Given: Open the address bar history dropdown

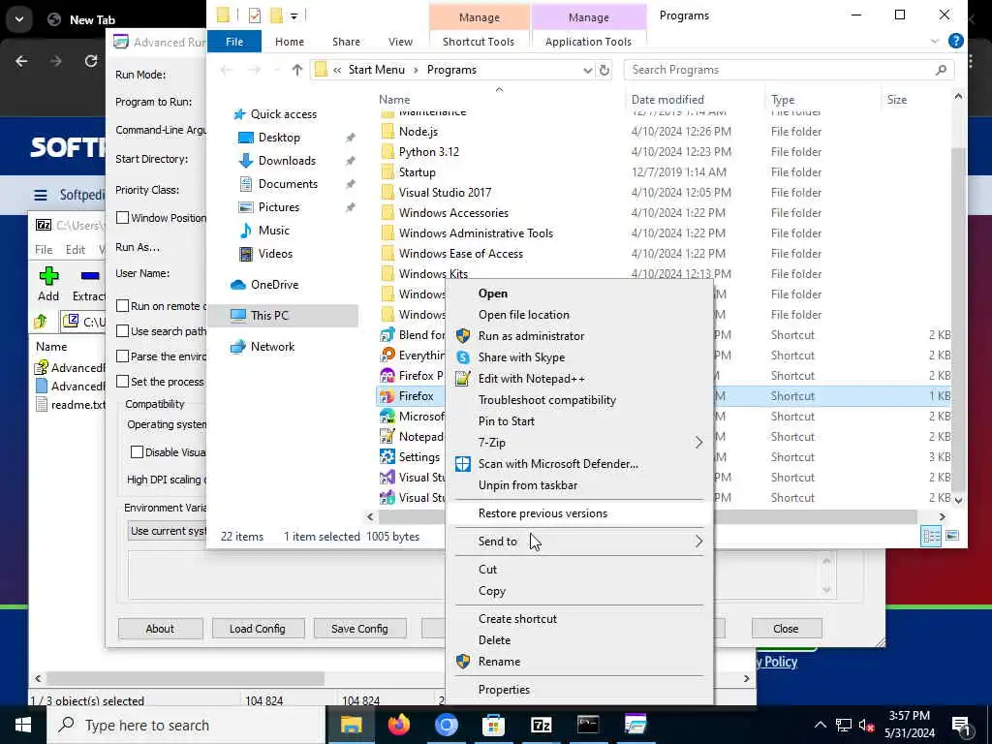Looking at the screenshot, I should click(x=588, y=70).
